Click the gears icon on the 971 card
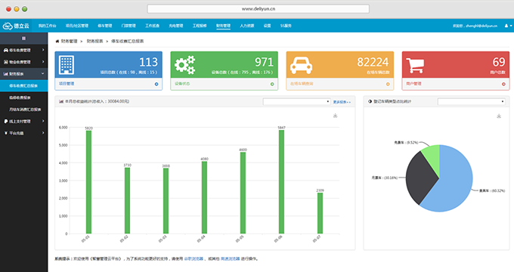The image size is (514, 272). pyautogui.click(x=185, y=65)
